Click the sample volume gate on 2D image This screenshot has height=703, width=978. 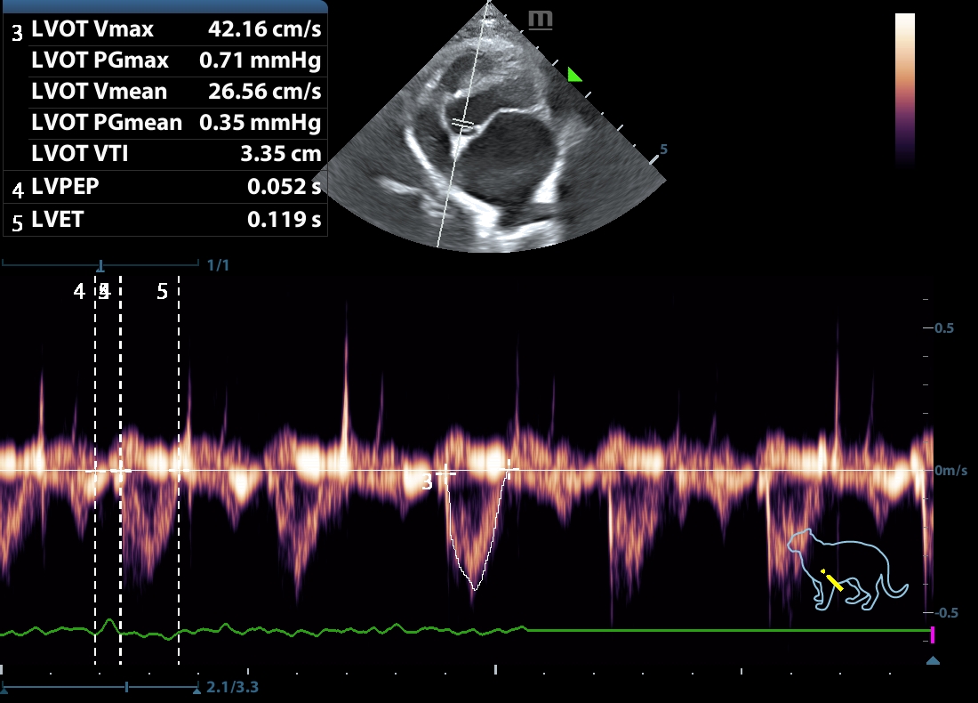coord(460,125)
